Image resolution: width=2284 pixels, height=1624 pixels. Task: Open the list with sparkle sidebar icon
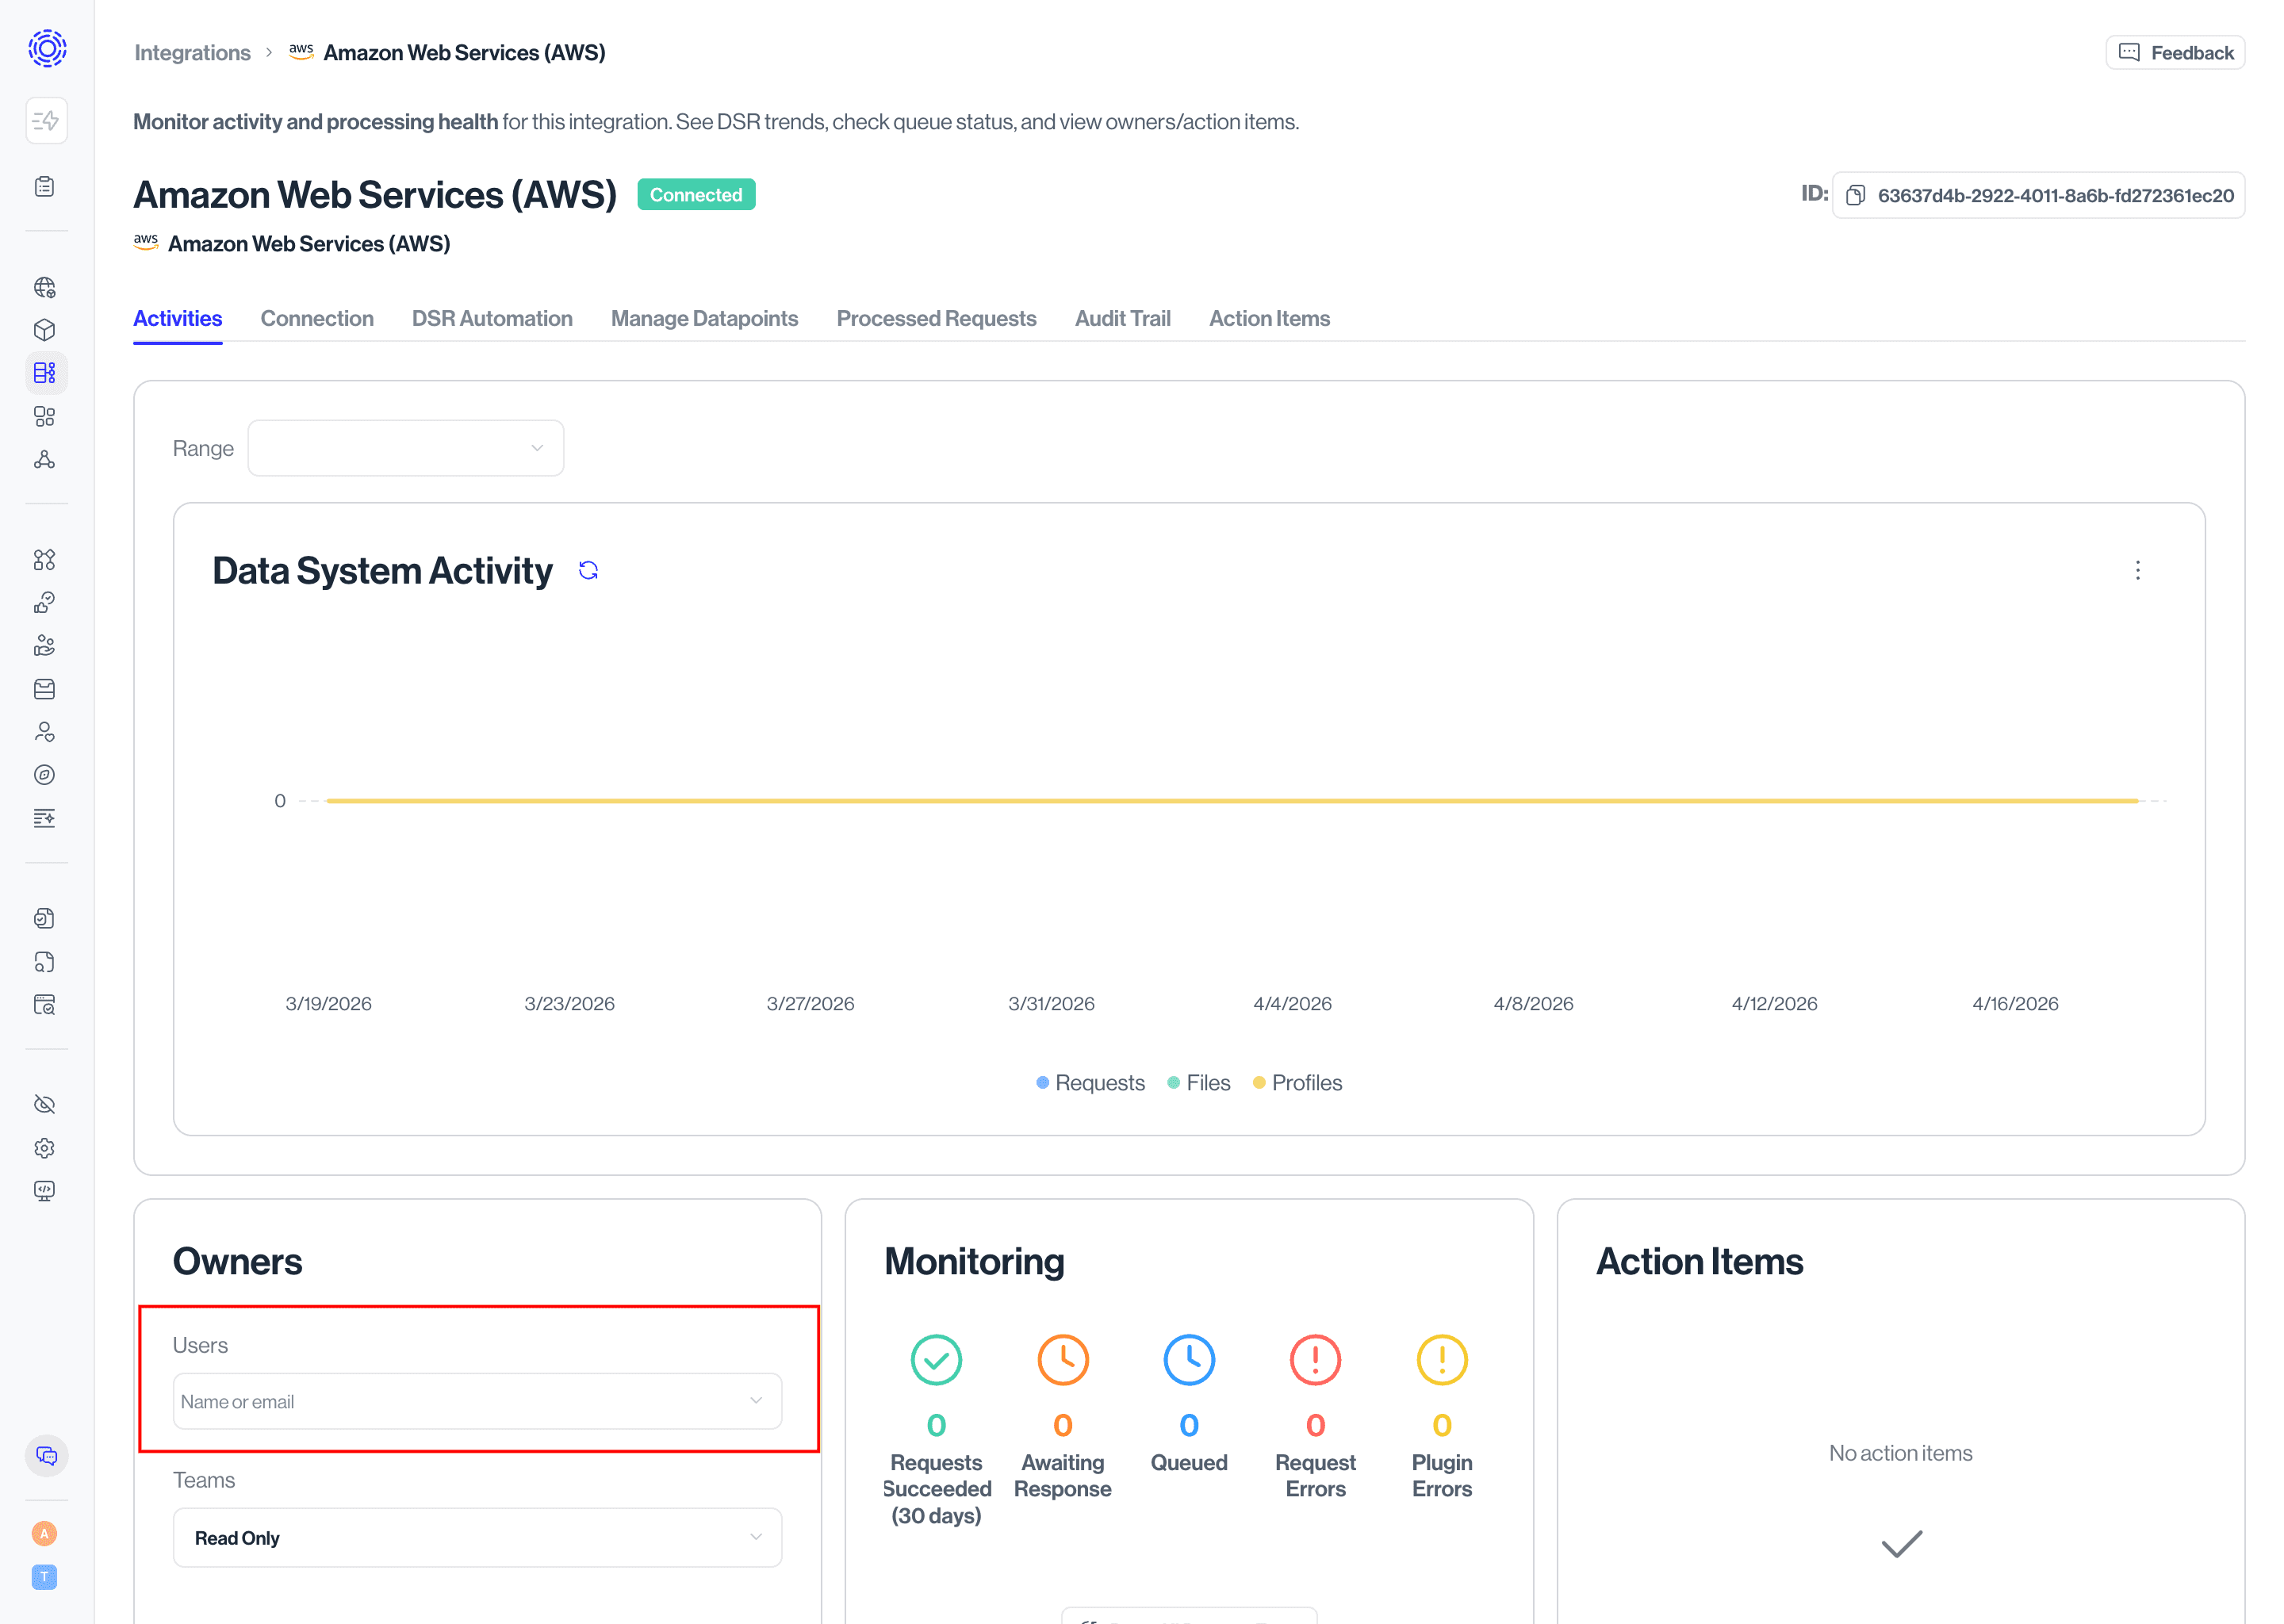point(45,818)
